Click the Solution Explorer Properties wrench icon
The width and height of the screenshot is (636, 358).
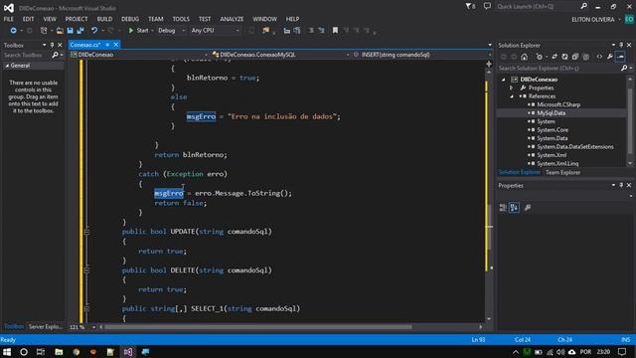(x=609, y=57)
